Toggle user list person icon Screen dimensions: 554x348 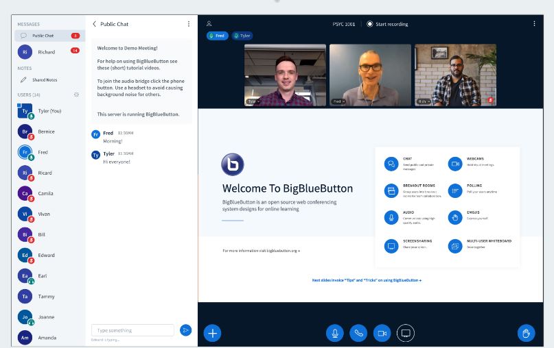pos(209,23)
